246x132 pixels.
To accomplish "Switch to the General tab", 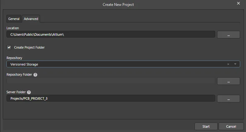I will point(14,19).
